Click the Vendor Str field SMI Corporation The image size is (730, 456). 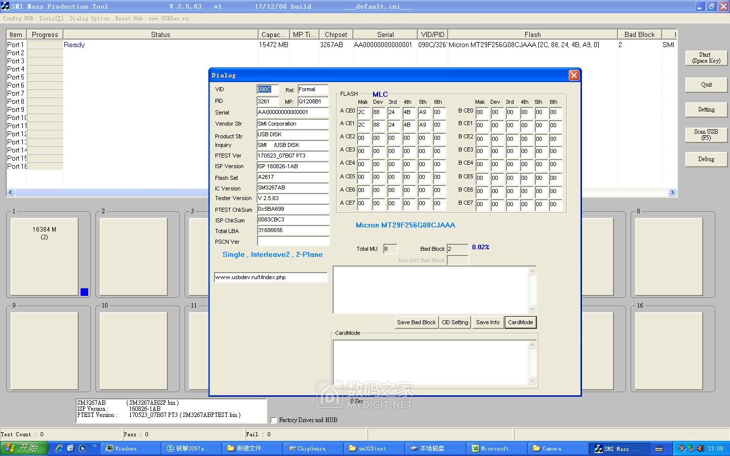coord(293,124)
